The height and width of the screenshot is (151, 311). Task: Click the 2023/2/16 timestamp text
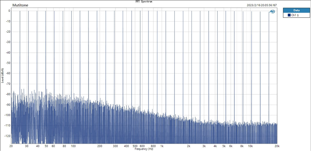click(x=262, y=5)
